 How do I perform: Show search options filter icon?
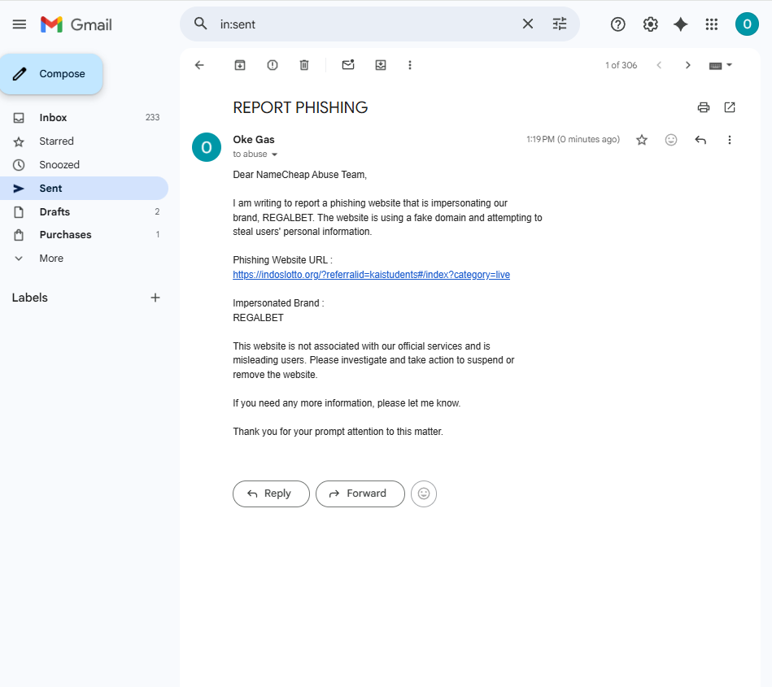point(560,24)
